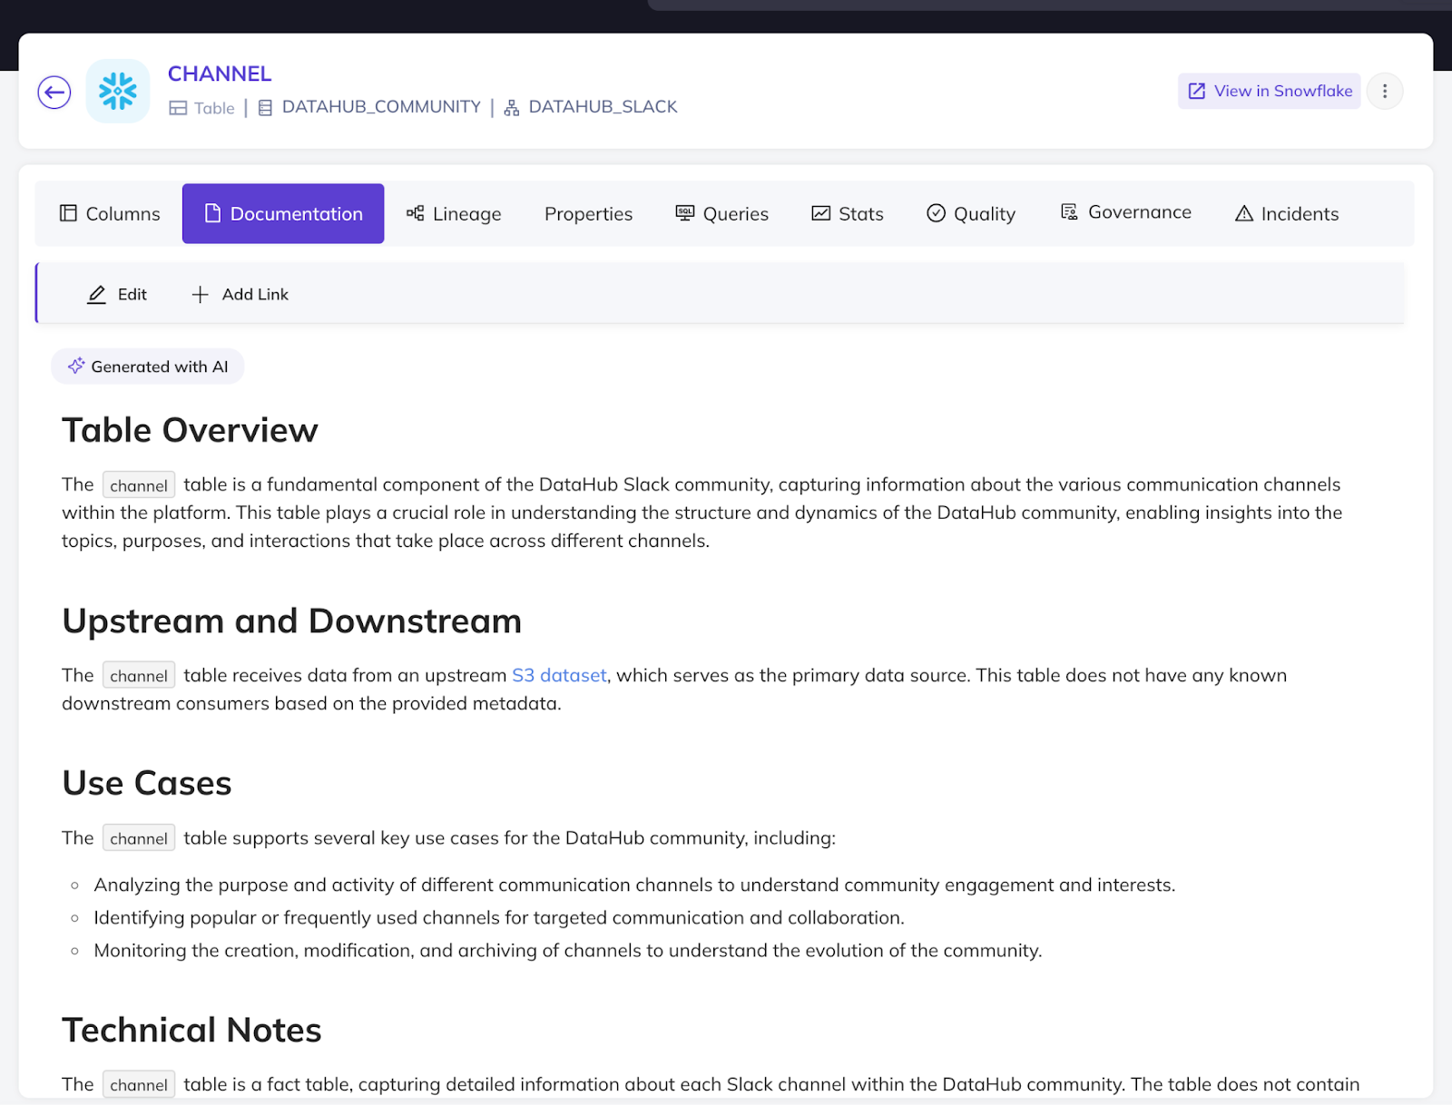Click the Generated with AI badge

coord(148,367)
